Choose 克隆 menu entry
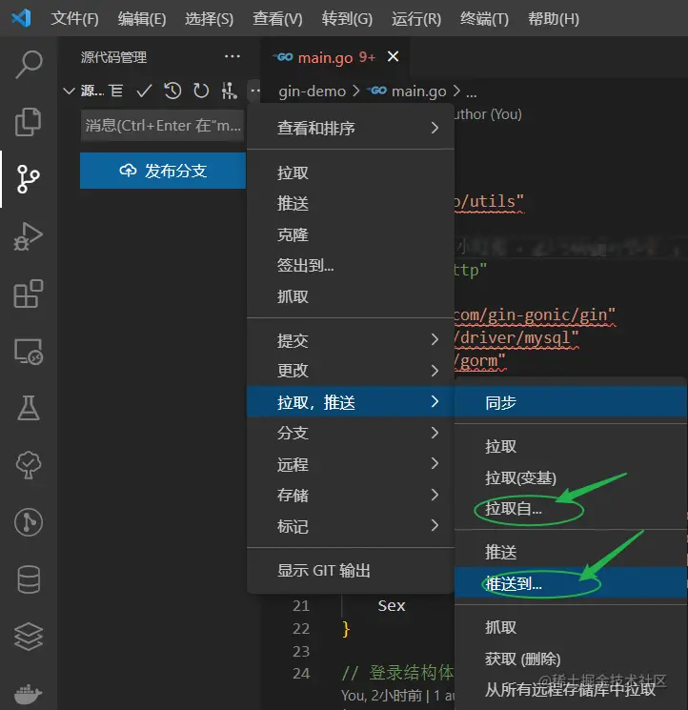Viewport: 688px width, 710px height. (351, 234)
